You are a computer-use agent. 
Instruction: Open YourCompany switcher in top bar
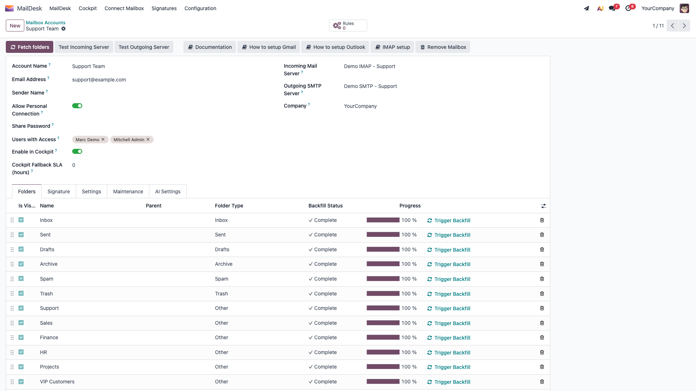(658, 8)
